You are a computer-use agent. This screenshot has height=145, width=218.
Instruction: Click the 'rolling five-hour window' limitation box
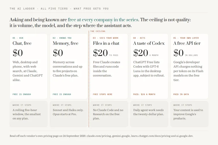click(x=28, y=114)
